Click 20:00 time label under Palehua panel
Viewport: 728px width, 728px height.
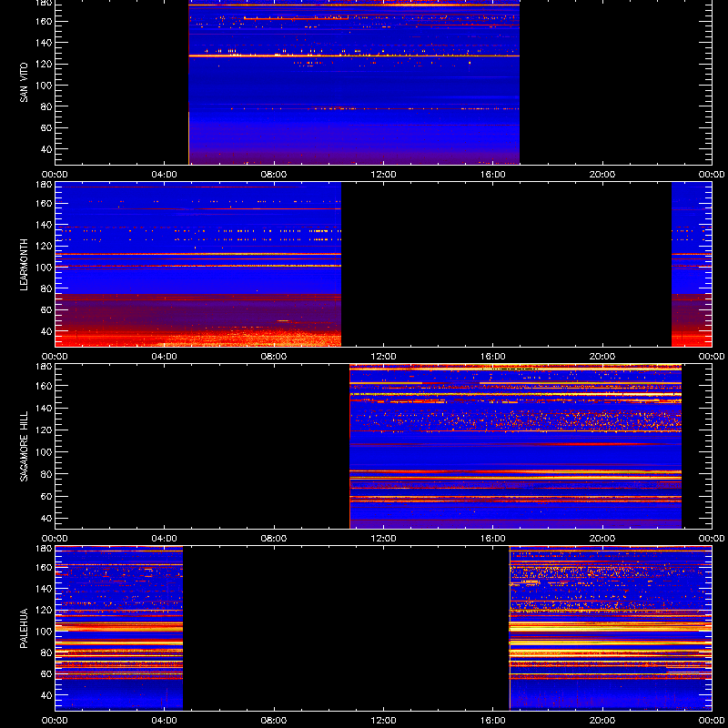[x=602, y=721]
